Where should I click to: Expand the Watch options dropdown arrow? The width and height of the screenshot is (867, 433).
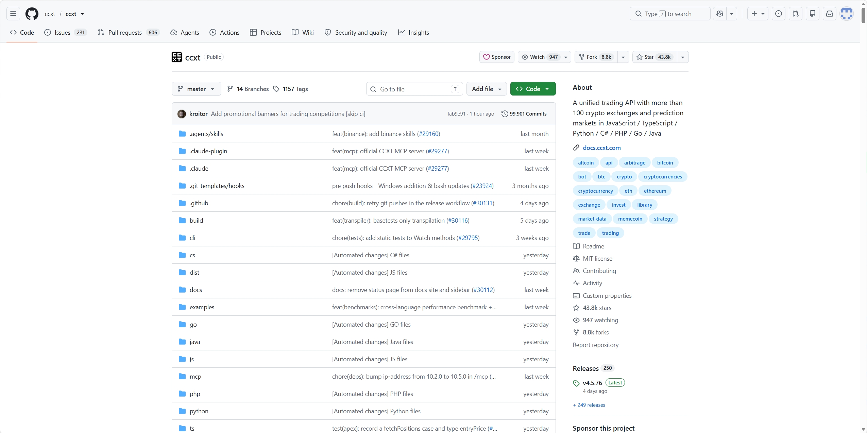(x=566, y=57)
